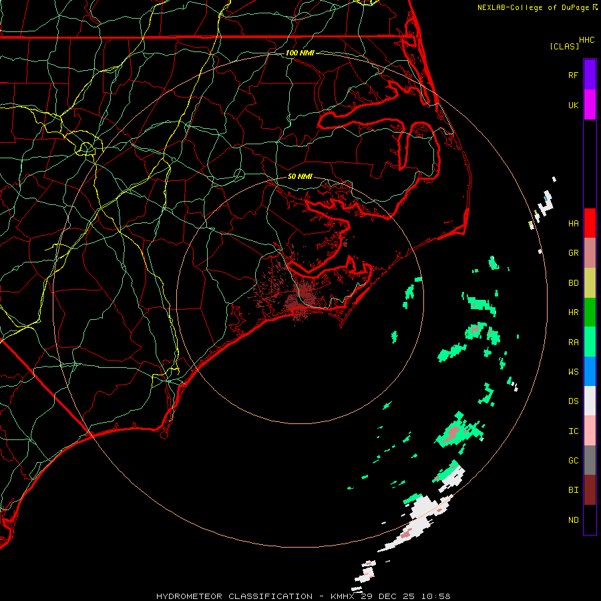Screen dimensions: 601x601
Task: Click the UK magenta legend swatch
Action: pos(590,105)
